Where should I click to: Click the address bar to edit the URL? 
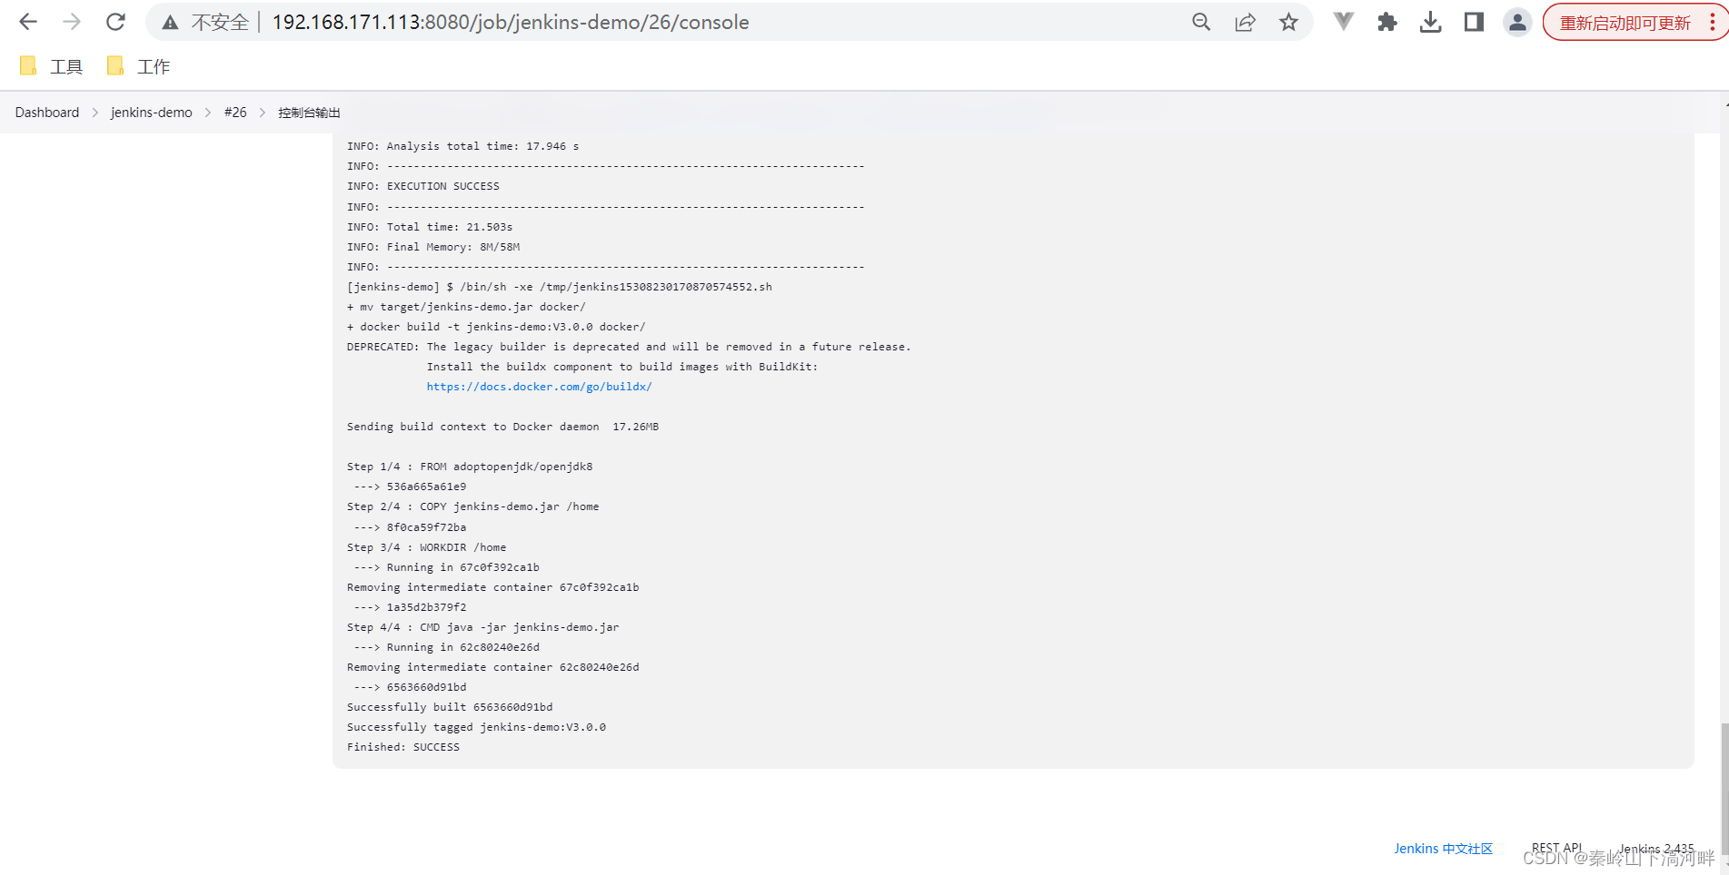(x=509, y=22)
